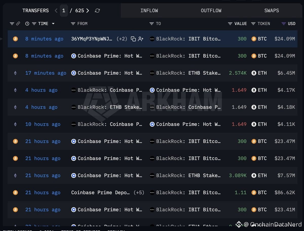304x231 pixels.
Task: Open chain filter icon in header
Action: [x=12, y=24]
